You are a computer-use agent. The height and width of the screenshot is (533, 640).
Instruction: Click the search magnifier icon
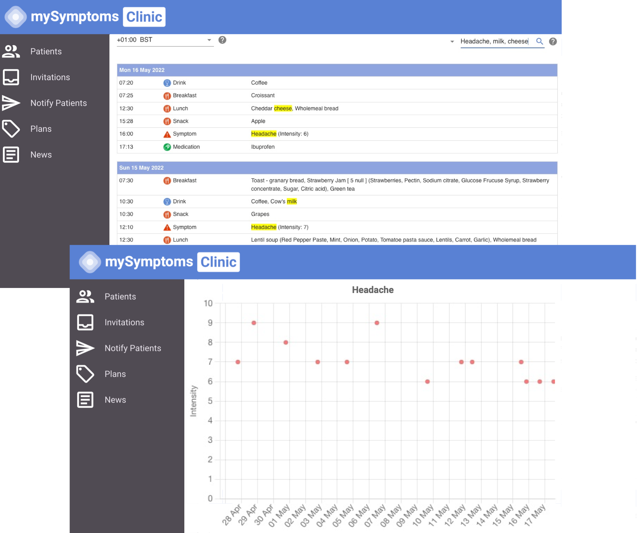point(539,41)
